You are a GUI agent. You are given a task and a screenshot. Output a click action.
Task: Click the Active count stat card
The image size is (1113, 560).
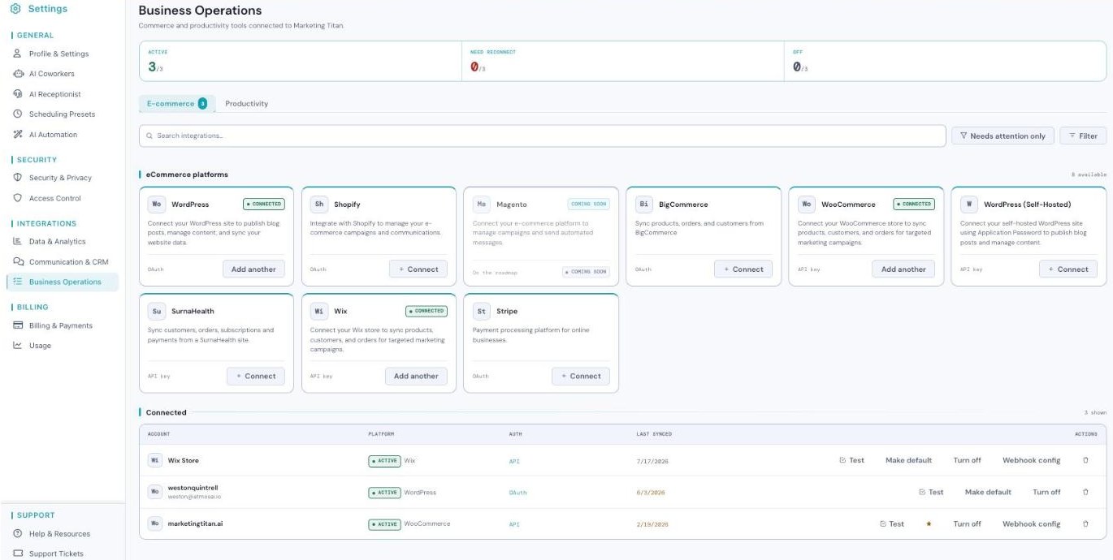300,62
